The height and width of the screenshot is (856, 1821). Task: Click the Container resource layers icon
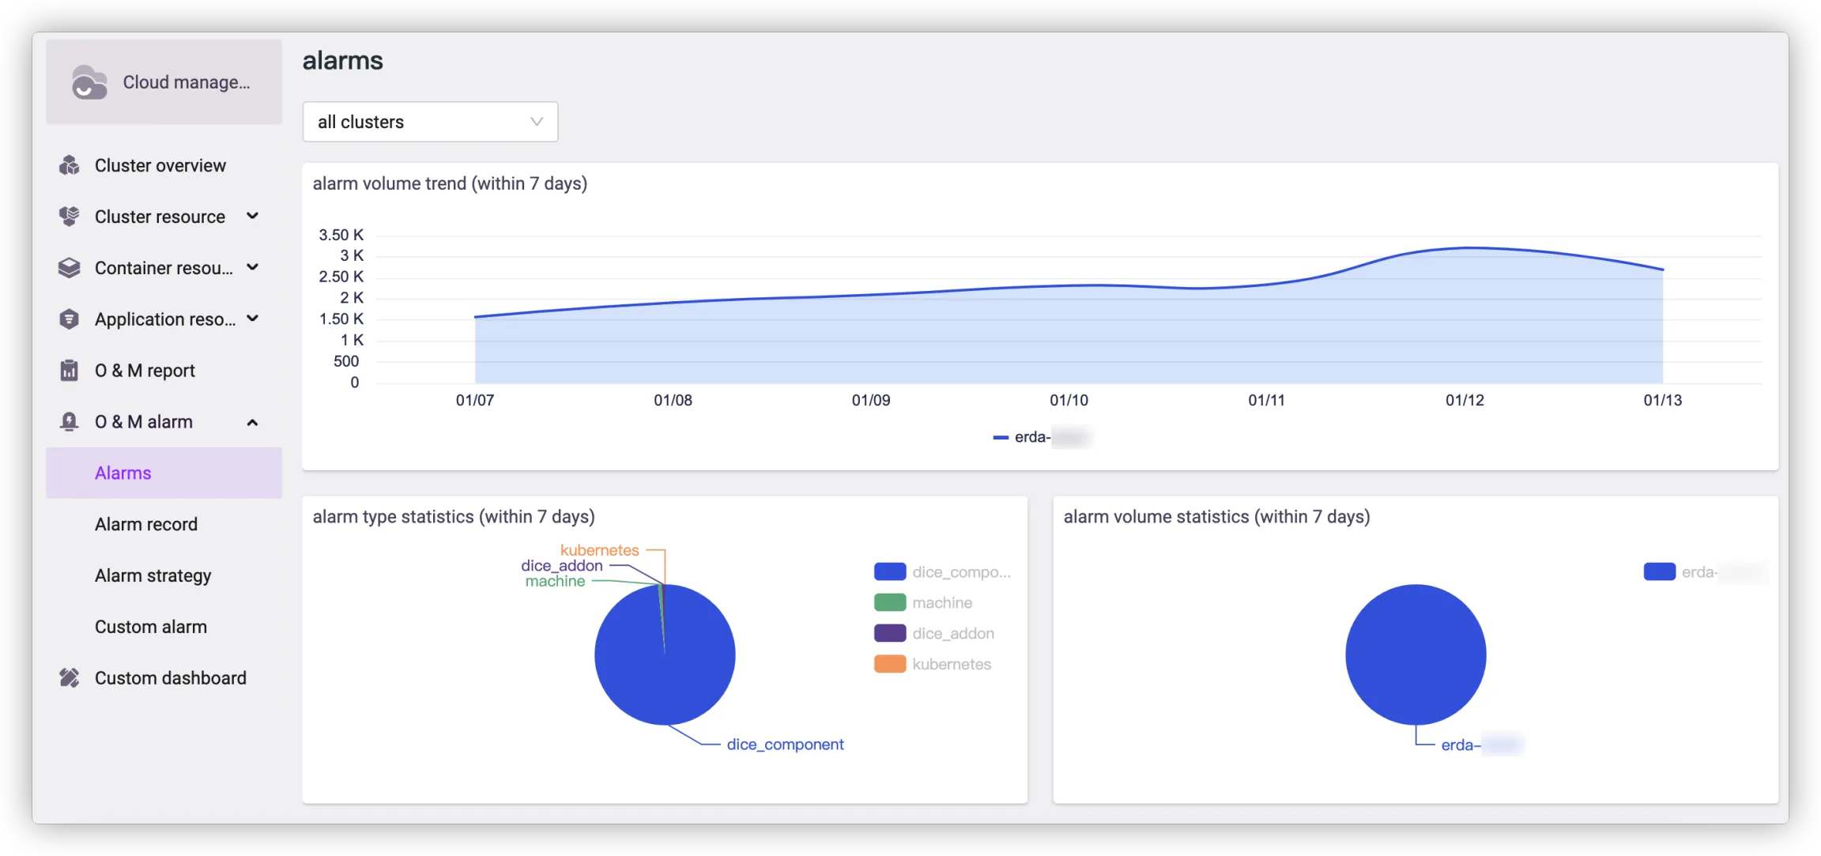click(x=70, y=268)
